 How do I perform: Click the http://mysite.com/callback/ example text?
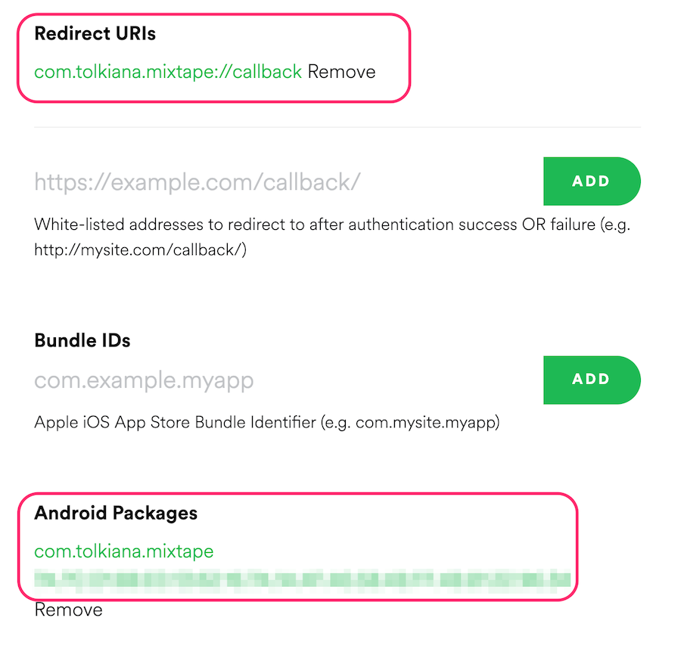(140, 250)
